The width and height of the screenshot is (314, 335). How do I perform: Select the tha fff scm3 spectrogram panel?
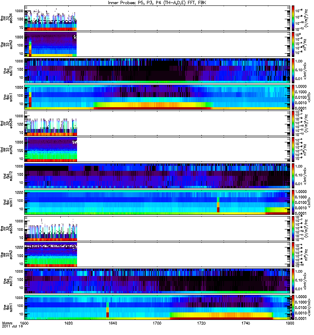click(x=157, y=44)
